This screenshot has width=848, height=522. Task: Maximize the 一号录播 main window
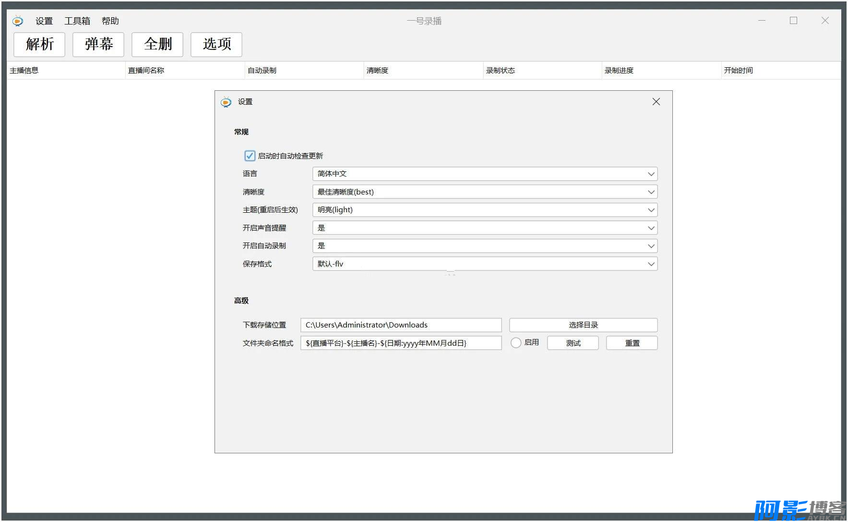point(793,21)
